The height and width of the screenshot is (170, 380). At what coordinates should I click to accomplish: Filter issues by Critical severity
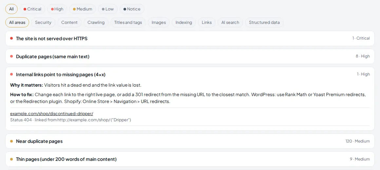(x=32, y=9)
